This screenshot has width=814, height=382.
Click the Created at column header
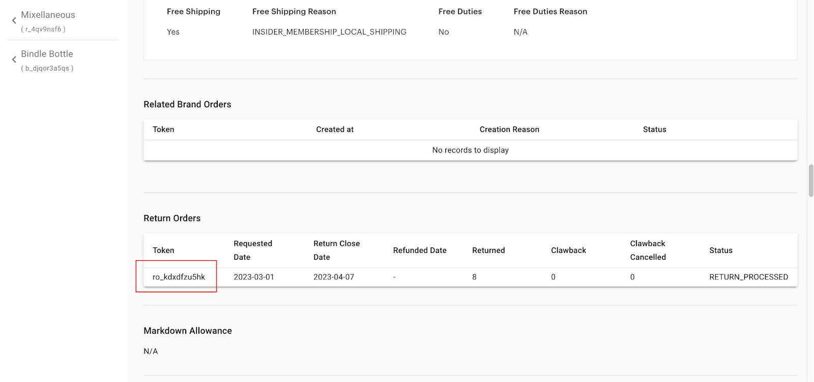point(335,130)
